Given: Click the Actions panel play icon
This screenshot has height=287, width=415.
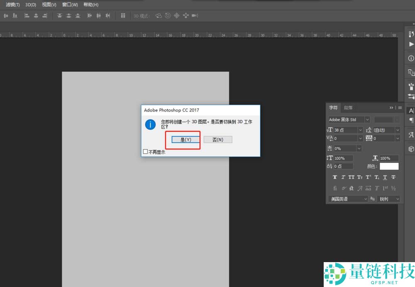Looking at the screenshot, I should pyautogui.click(x=411, y=44).
